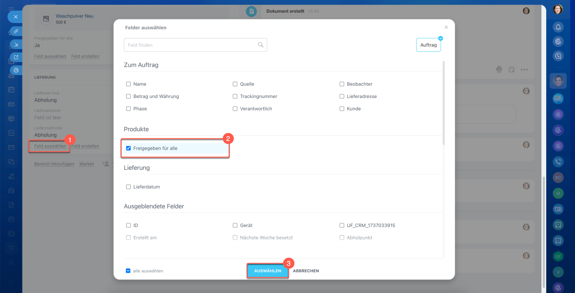Open record in new window icon

(x=16, y=57)
